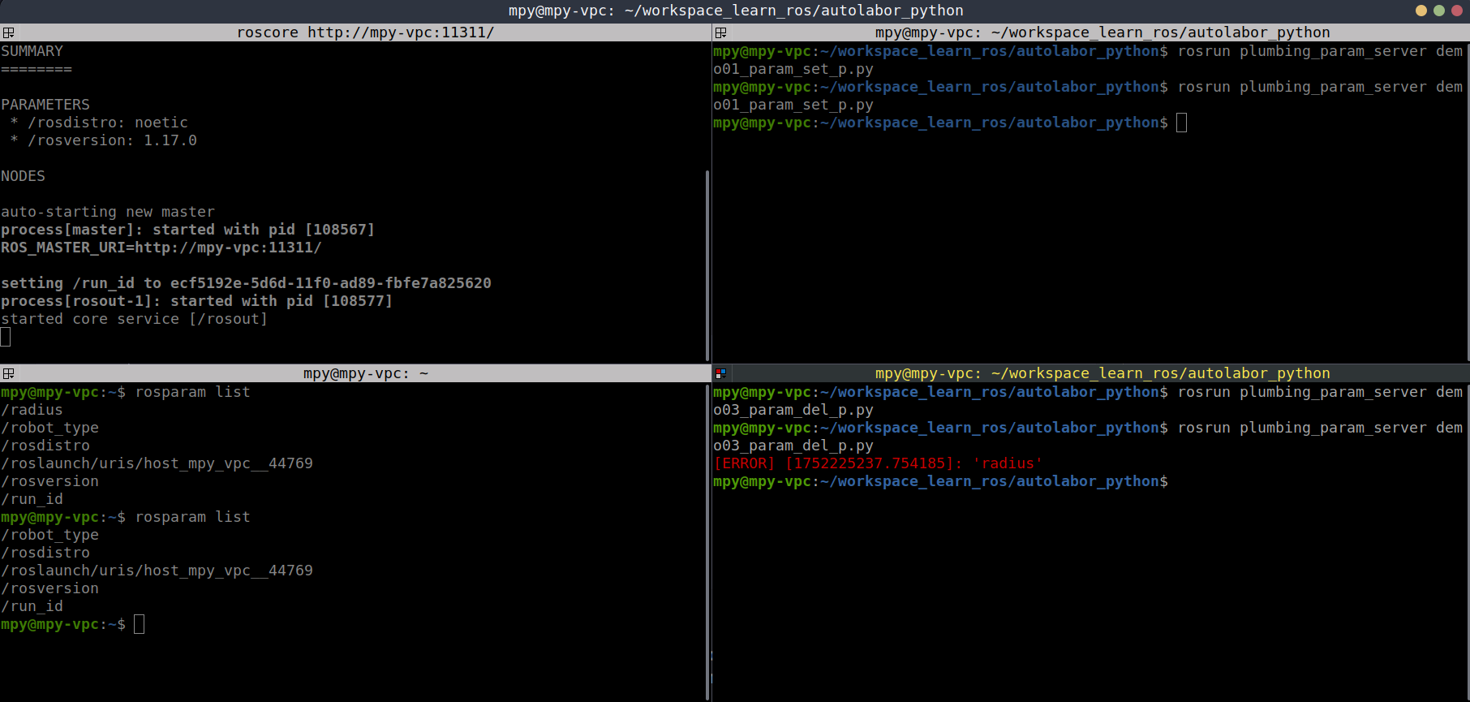Minimize the window with the yellow circle button
Screen dimensions: 1470x702
1421,11
